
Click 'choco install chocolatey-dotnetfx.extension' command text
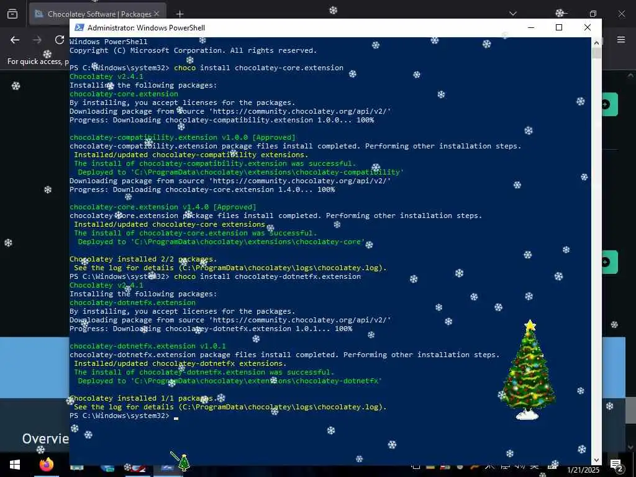click(x=267, y=276)
